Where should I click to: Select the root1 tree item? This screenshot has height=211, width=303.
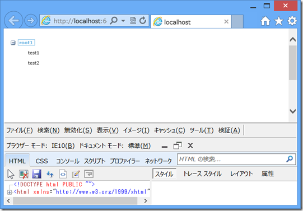coord(26,43)
